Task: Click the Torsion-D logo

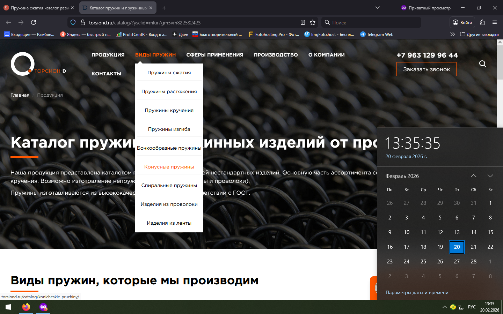Action: click(x=23, y=64)
